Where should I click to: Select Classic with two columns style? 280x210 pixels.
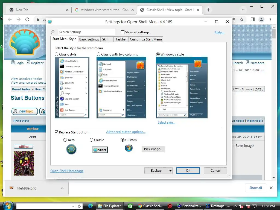point(98,54)
